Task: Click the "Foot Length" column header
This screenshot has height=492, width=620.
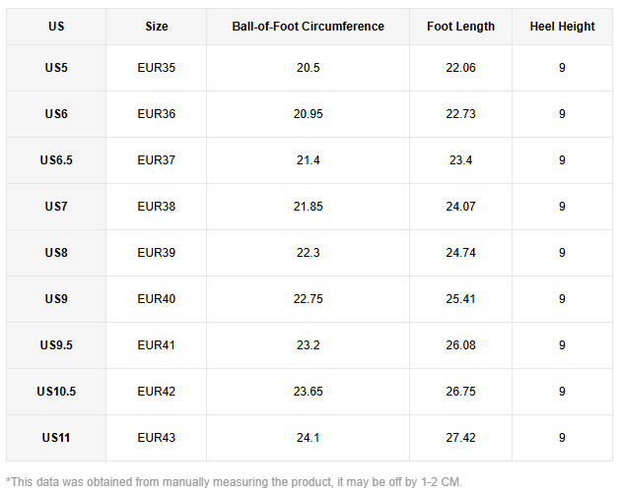Action: [460, 27]
